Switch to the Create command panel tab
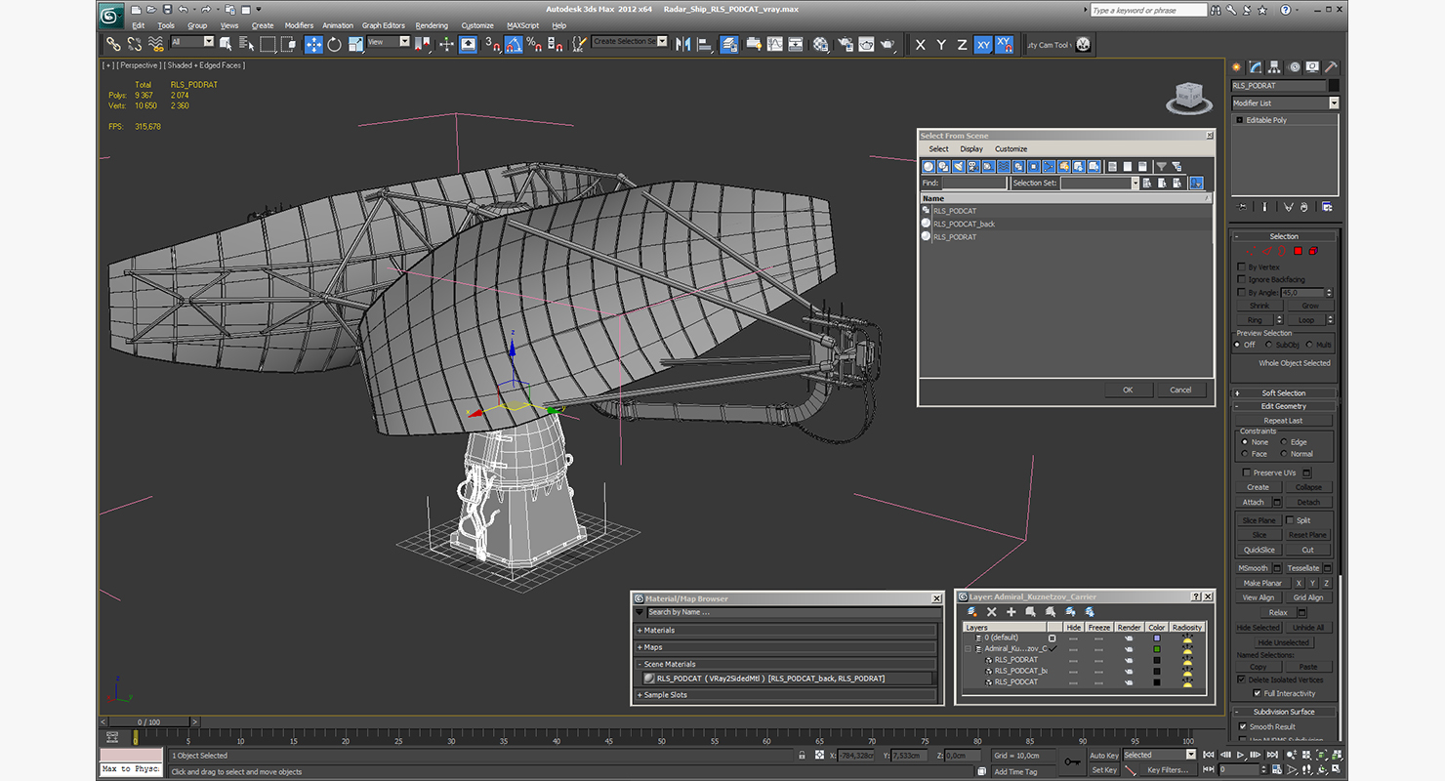Viewport: 1445px width, 781px height. coord(1237,67)
